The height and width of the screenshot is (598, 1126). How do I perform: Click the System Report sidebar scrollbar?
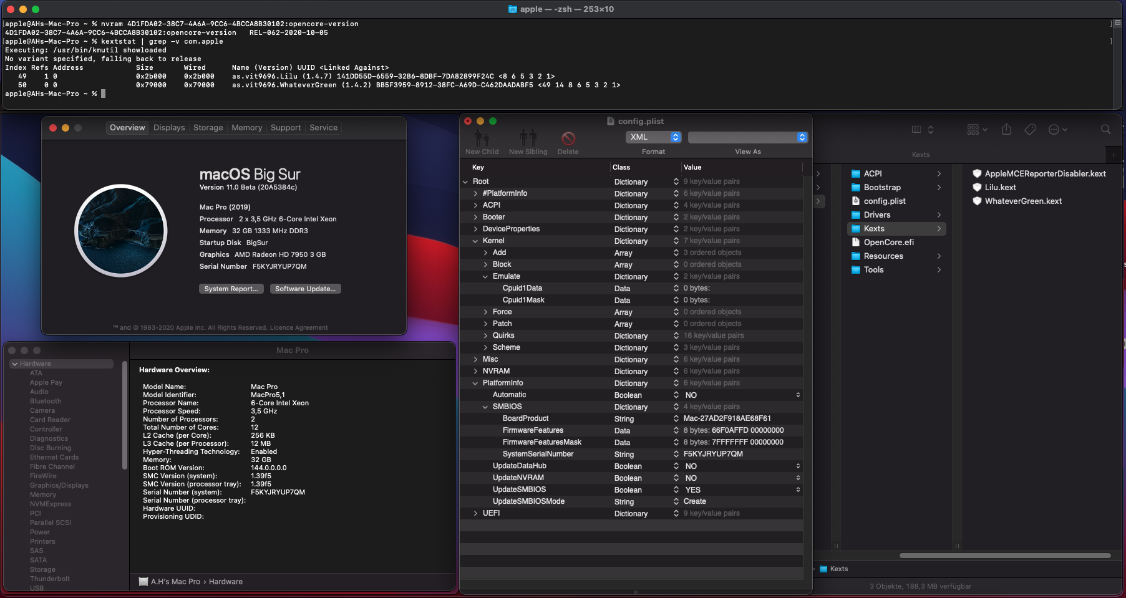point(125,415)
